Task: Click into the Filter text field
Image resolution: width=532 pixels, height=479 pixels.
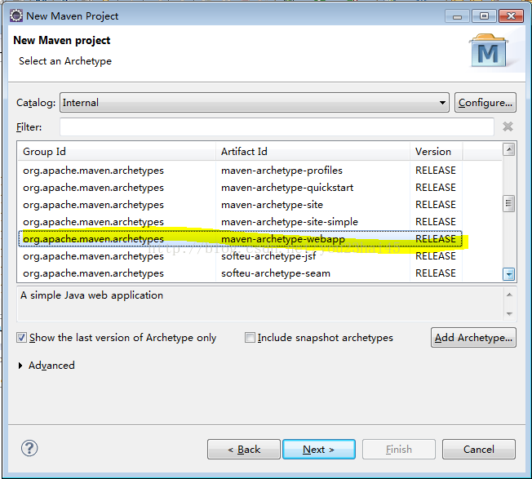Action: pos(277,126)
